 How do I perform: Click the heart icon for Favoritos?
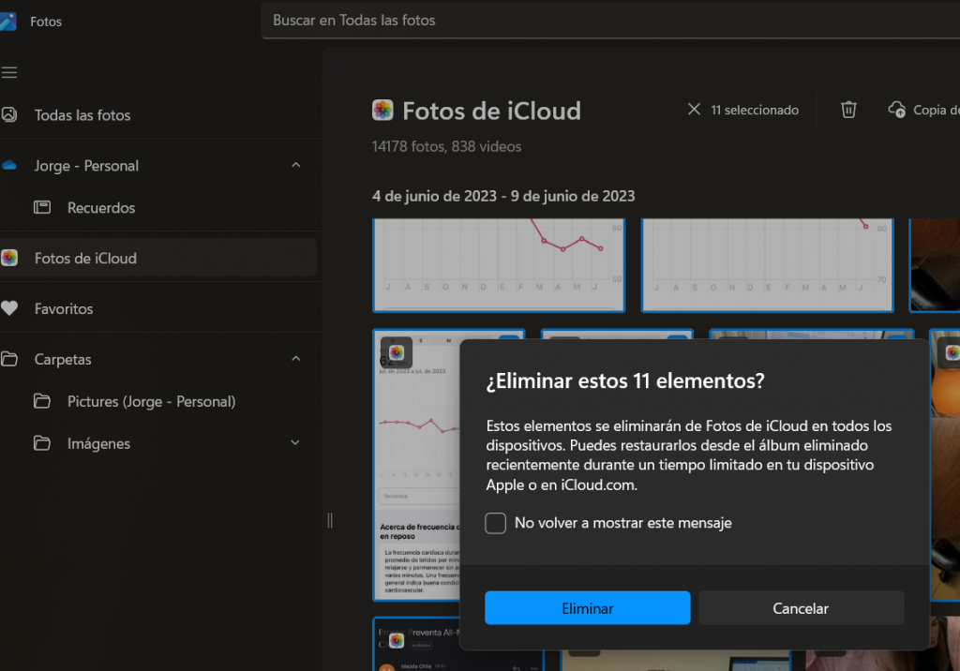click(x=9, y=308)
